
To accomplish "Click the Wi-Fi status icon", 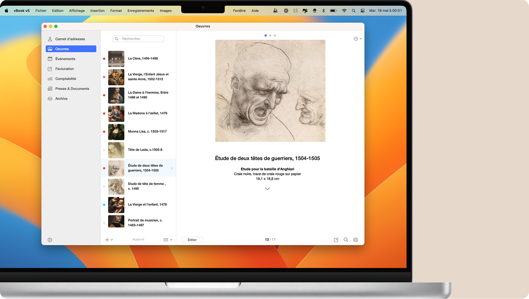I will point(344,11).
